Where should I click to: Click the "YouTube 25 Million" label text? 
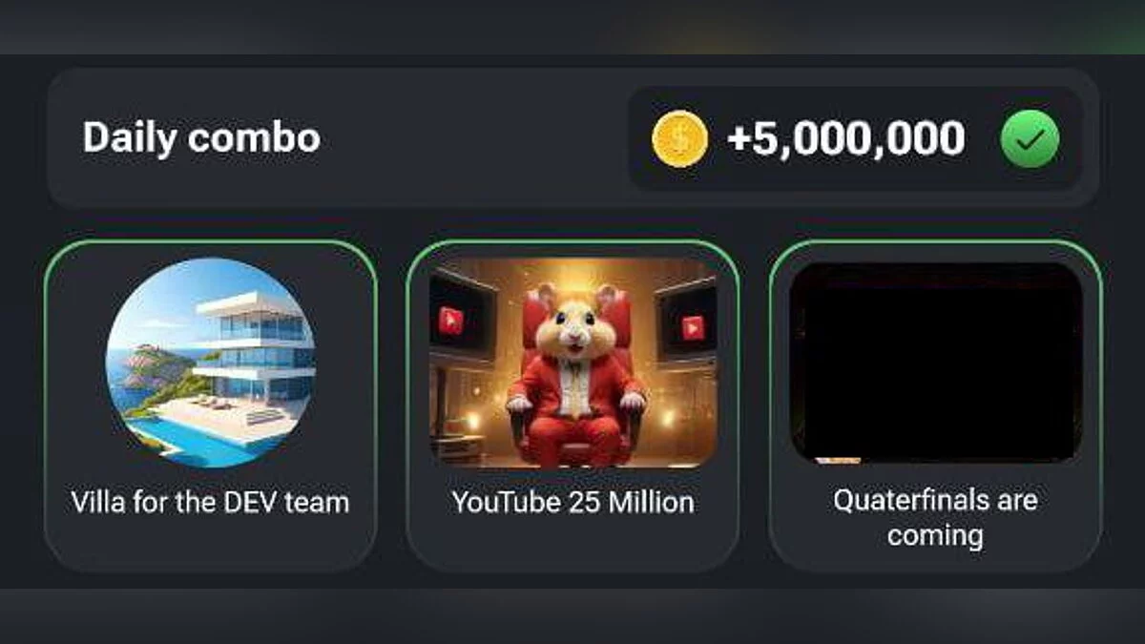572,502
